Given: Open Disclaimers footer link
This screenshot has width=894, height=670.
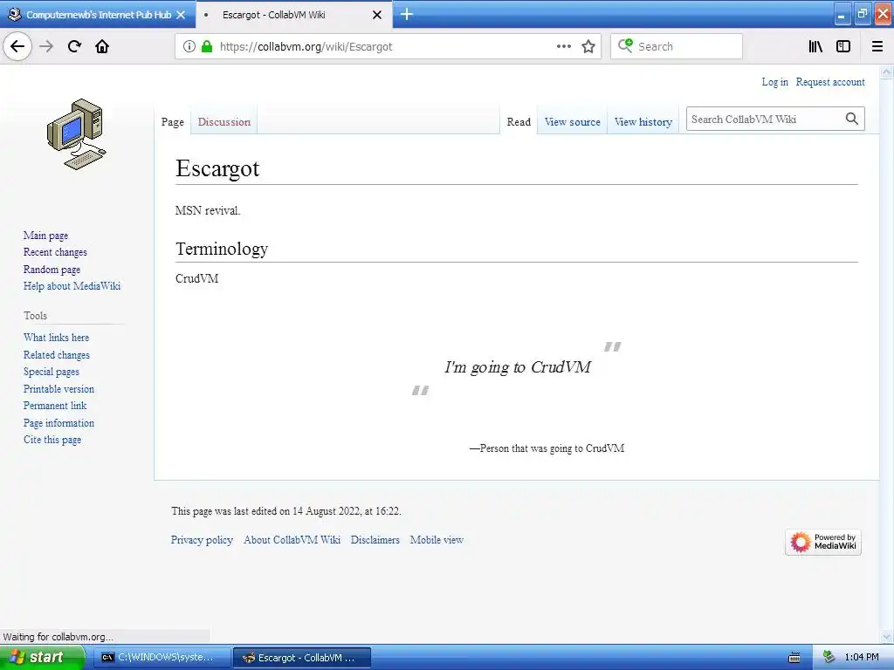Looking at the screenshot, I should [375, 539].
